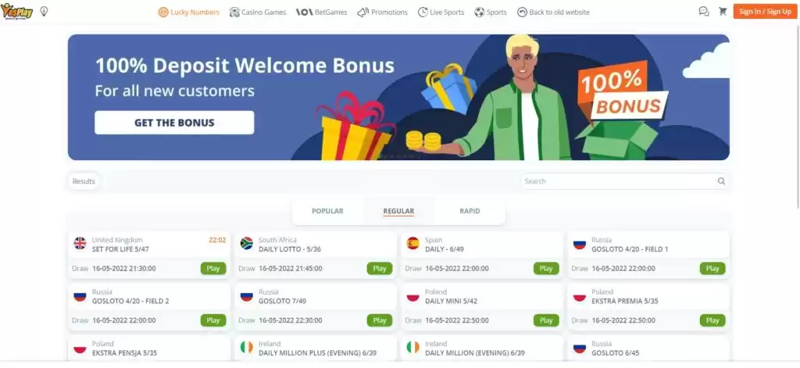Click the location pin icon beside logo
The height and width of the screenshot is (368, 800).
44,11
